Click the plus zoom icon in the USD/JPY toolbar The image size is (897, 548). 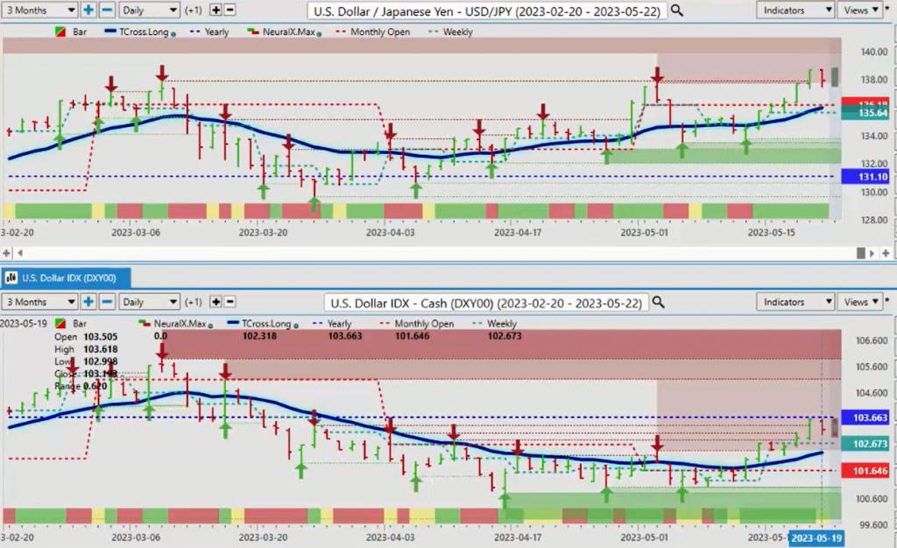(x=88, y=10)
